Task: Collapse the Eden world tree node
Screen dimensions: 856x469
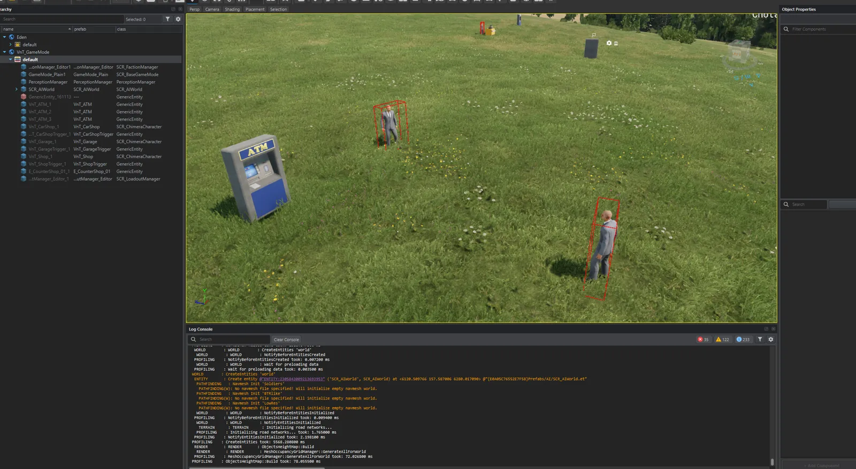Action: click(x=5, y=37)
